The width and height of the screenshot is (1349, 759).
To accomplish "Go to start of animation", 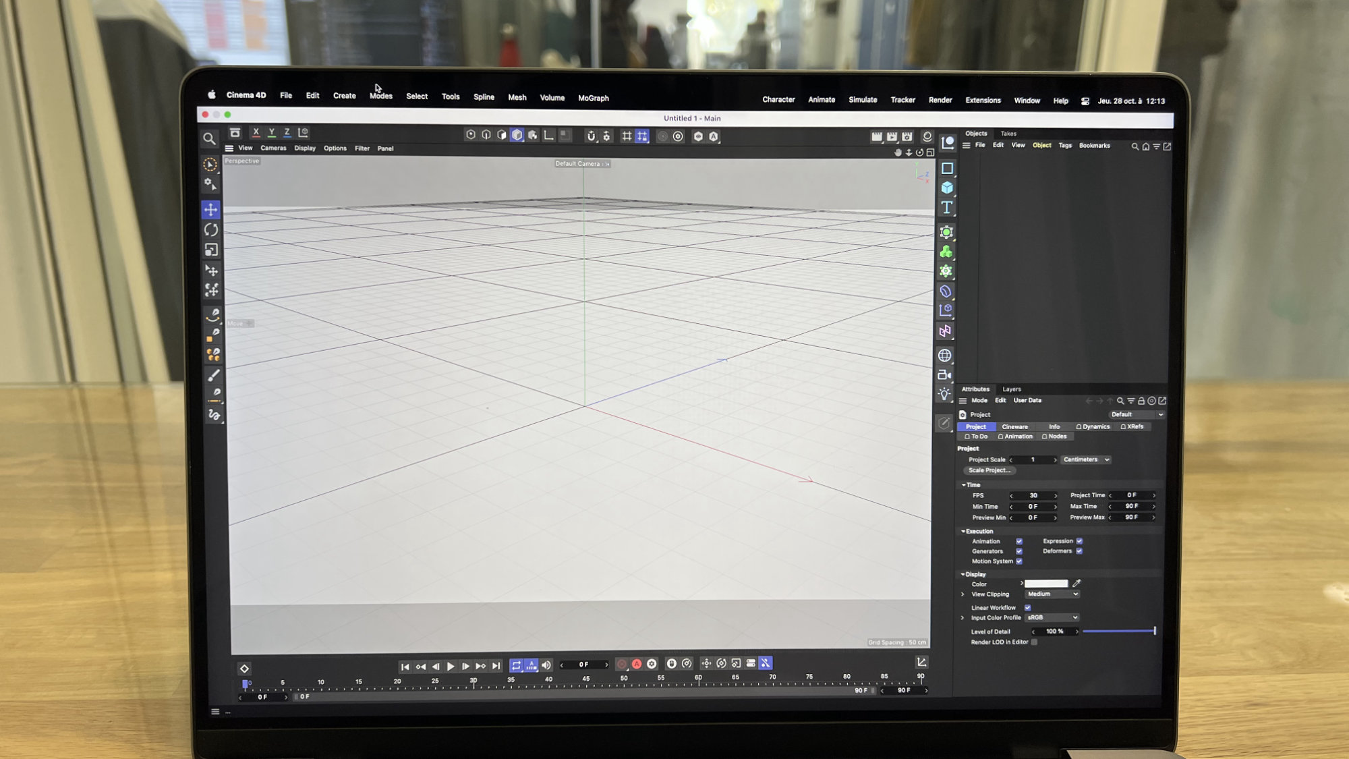I will point(405,667).
